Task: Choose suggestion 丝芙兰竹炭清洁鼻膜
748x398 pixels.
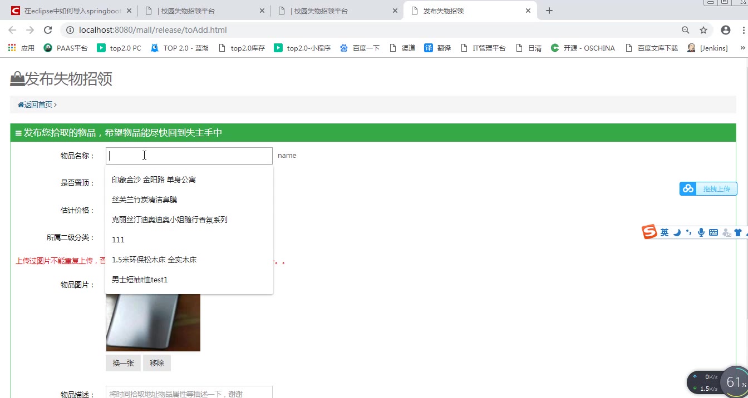Action: point(189,200)
